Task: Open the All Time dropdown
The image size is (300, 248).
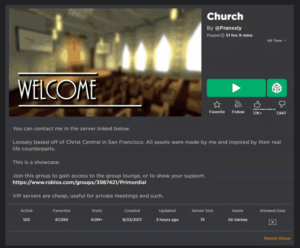Action: point(277,41)
